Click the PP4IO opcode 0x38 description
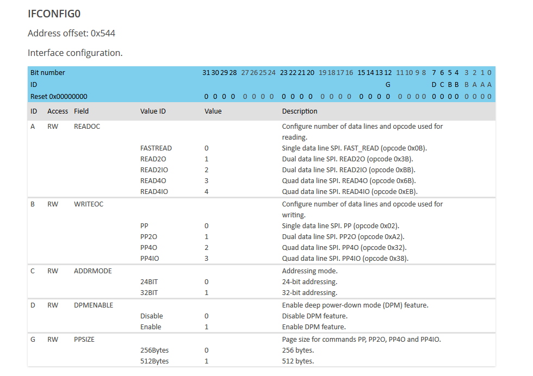This screenshot has height=376, width=533. click(345, 259)
